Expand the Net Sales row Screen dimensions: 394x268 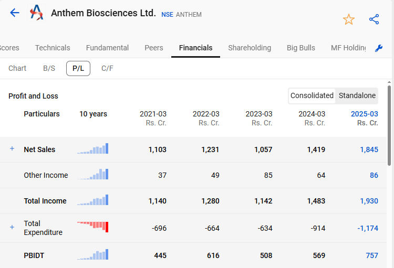(x=12, y=148)
